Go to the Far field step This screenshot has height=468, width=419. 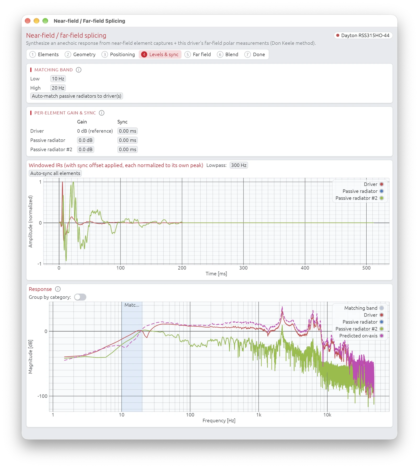[198, 54]
